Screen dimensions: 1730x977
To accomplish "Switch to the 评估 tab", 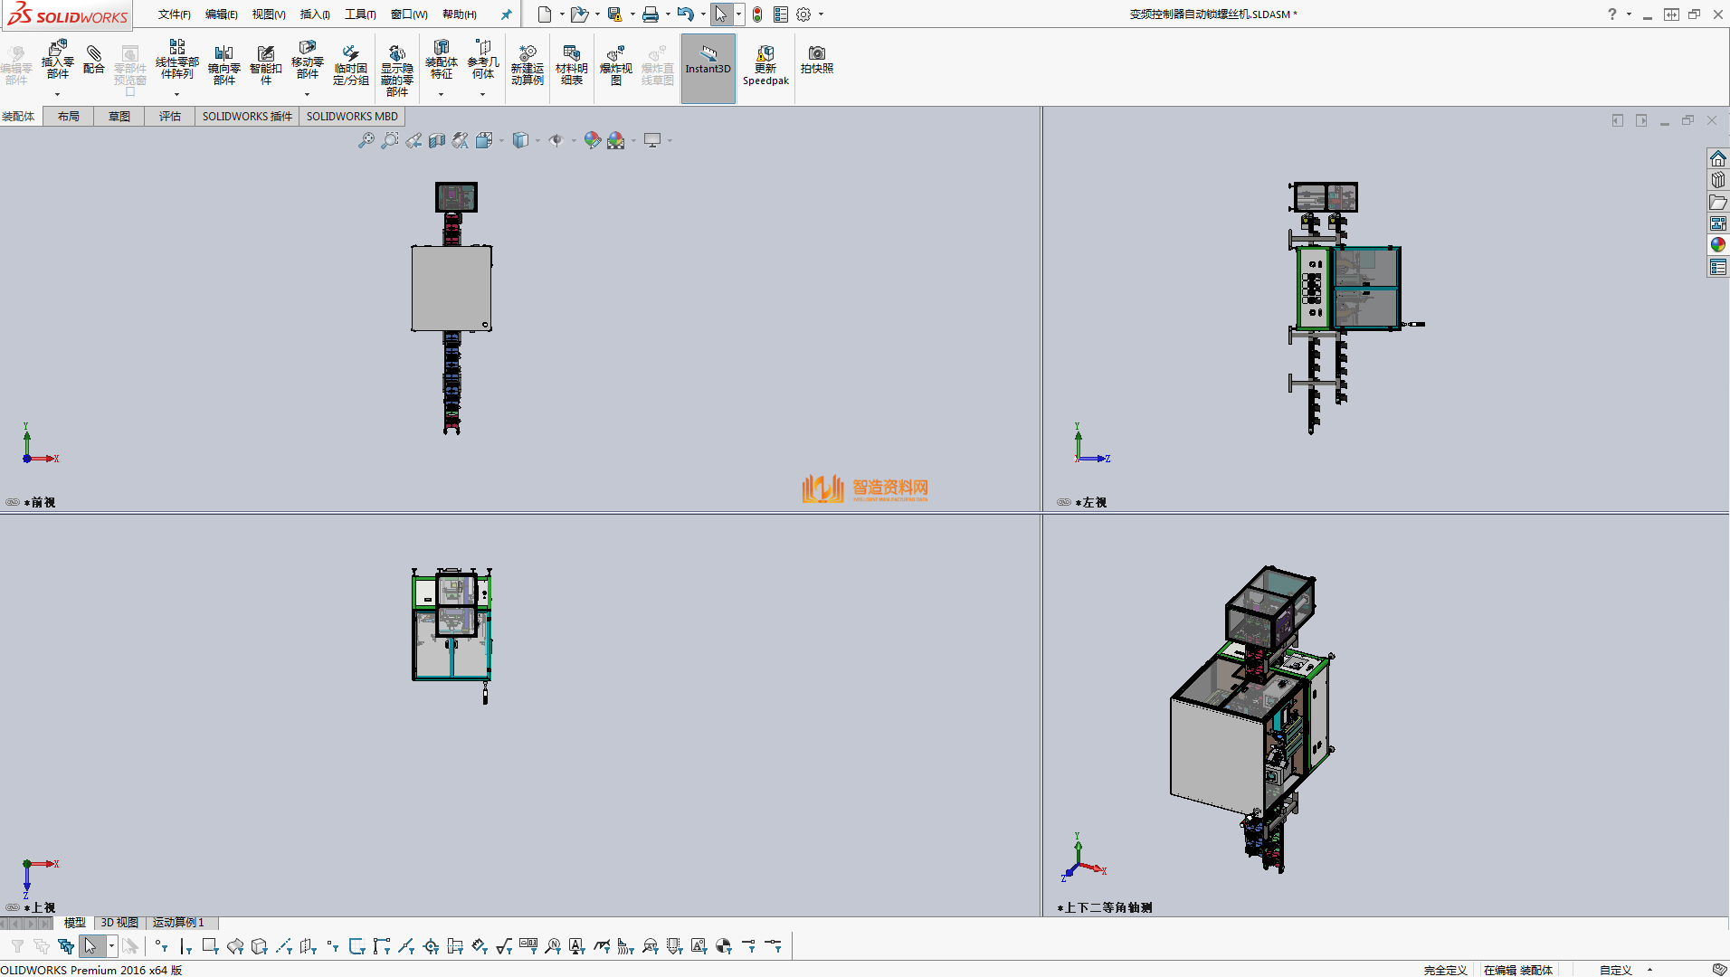I will 169,117.
